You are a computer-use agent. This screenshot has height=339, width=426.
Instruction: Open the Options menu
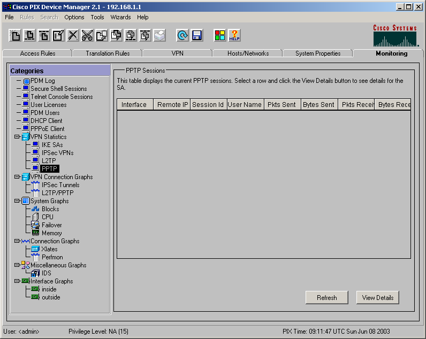click(74, 17)
